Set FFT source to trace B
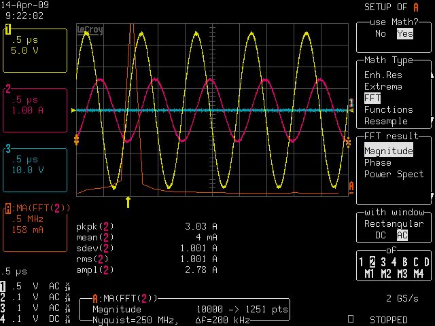 (x=405, y=262)
